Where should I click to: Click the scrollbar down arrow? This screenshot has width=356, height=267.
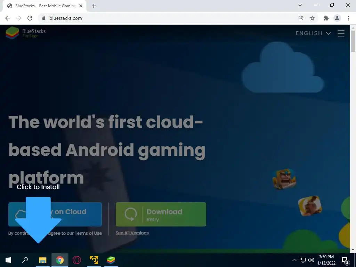(x=353, y=250)
